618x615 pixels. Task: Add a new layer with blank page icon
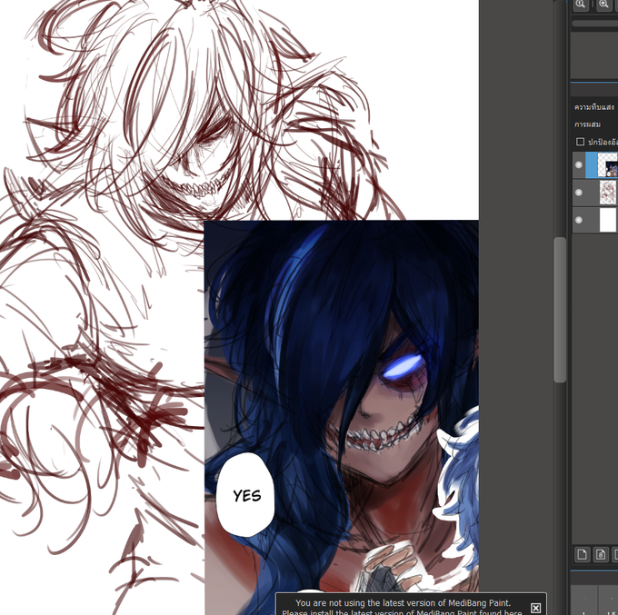[x=583, y=554]
